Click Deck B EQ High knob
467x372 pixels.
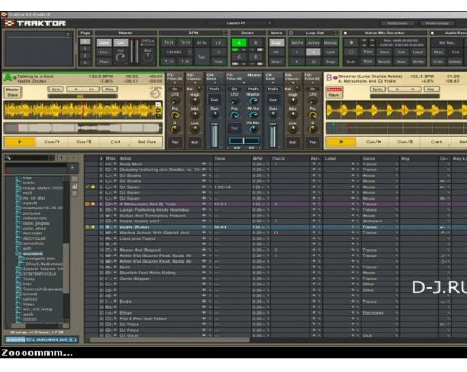pos(293,102)
